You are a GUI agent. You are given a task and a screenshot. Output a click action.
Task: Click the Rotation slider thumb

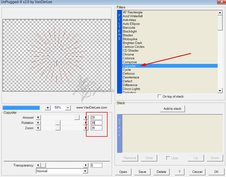tap(58, 123)
